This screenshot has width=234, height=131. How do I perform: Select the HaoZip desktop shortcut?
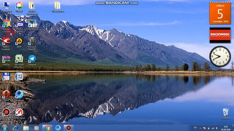6,61
